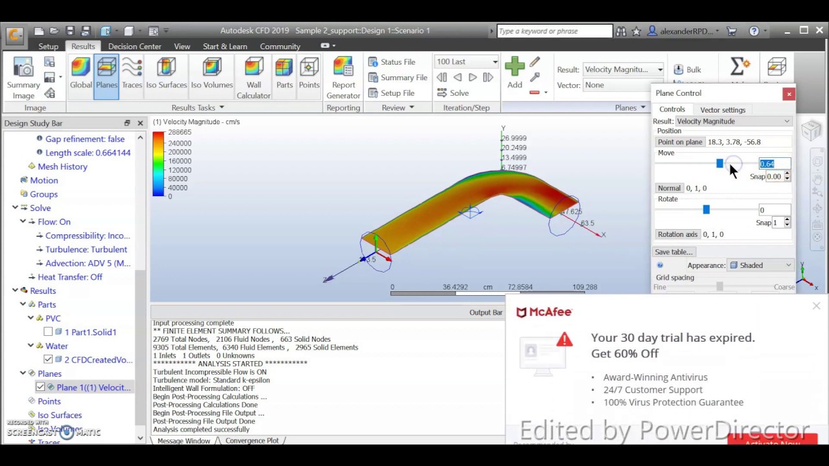This screenshot has width=829, height=466.
Task: Open the Report Generator
Action: (343, 78)
